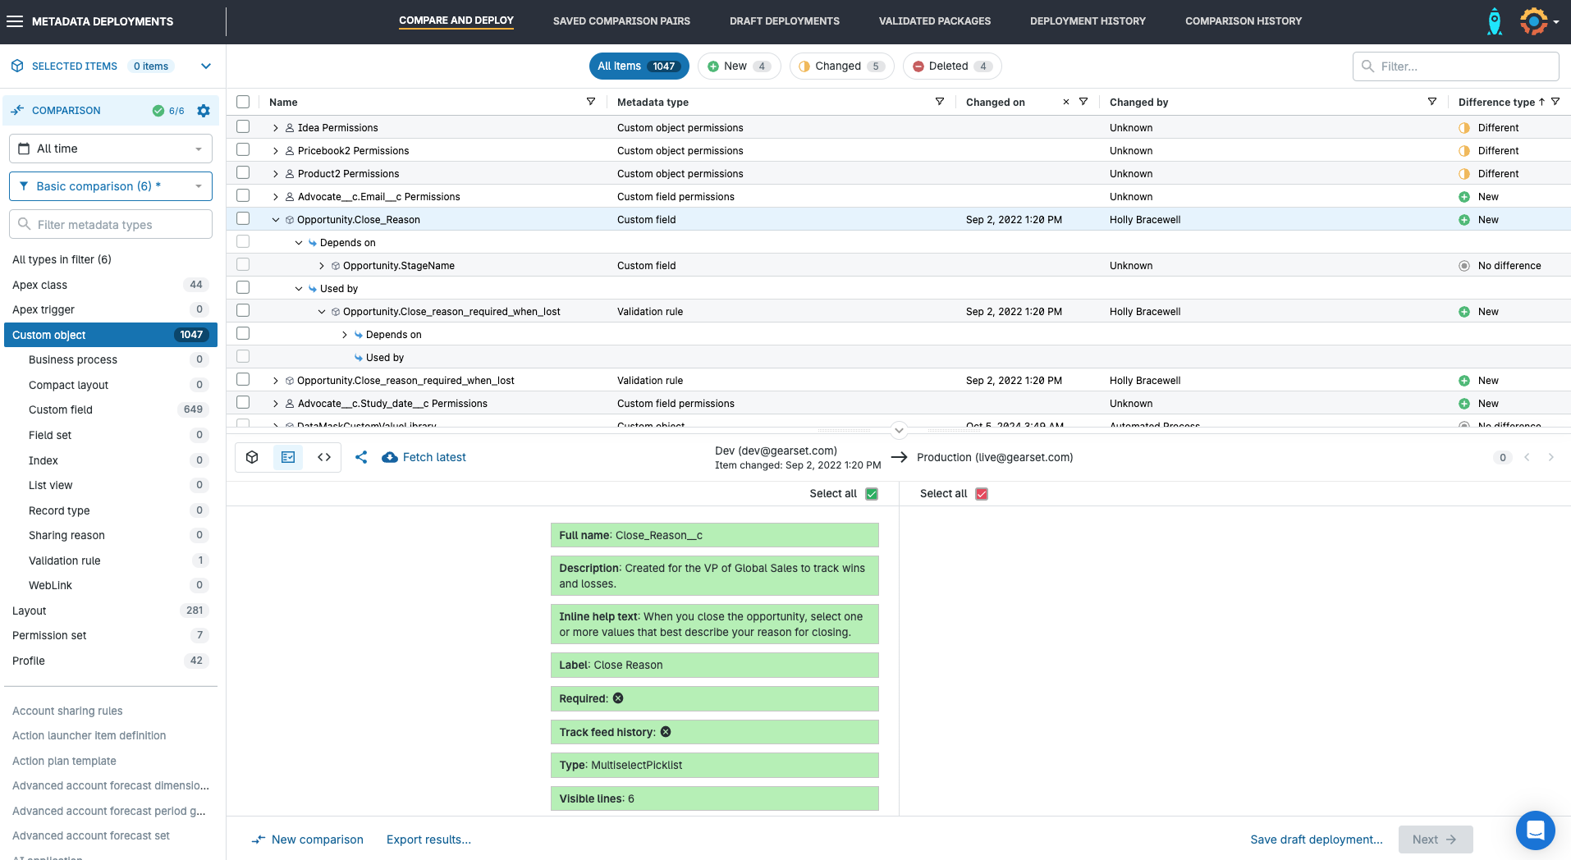Open the All time date dropdown
Image resolution: width=1571 pixels, height=860 pixels.
[111, 149]
